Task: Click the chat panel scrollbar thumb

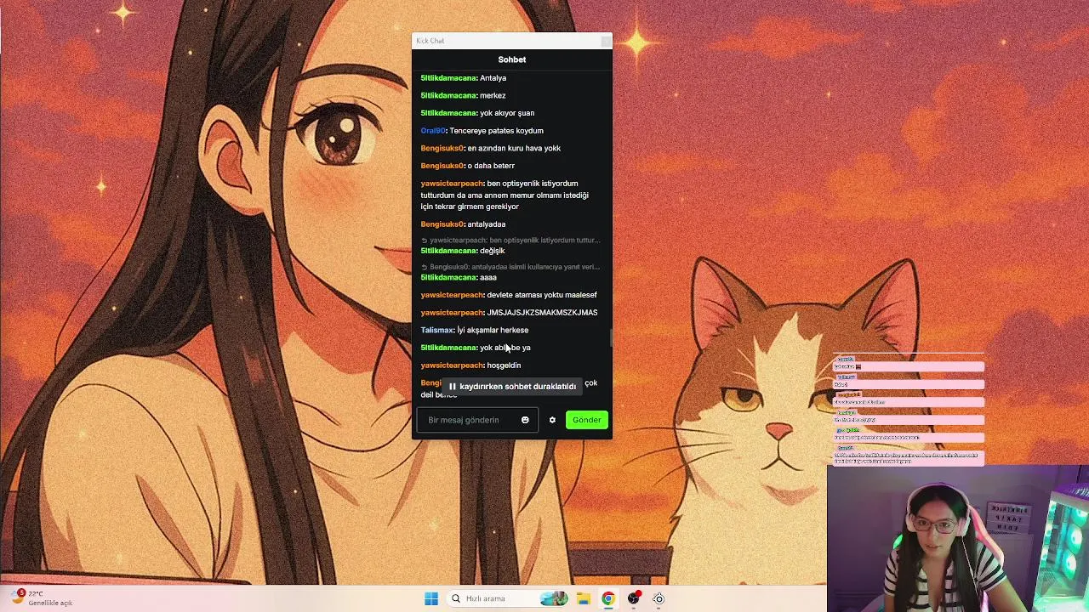Action: pos(611,338)
